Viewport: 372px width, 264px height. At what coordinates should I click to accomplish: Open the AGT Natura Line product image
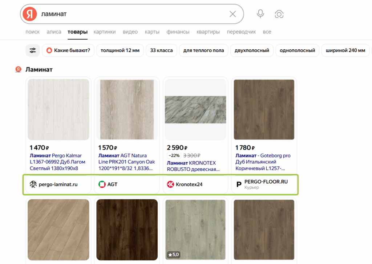click(x=127, y=109)
